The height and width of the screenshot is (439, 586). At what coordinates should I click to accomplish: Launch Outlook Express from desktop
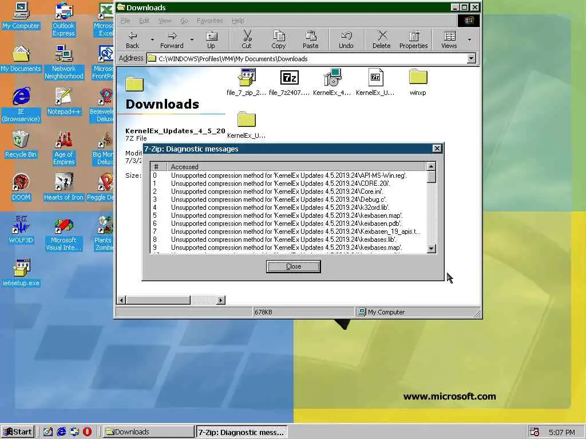(64, 19)
